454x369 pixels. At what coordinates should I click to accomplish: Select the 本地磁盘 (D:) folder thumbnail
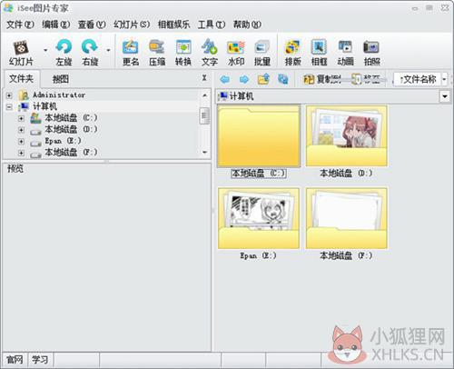[346, 136]
